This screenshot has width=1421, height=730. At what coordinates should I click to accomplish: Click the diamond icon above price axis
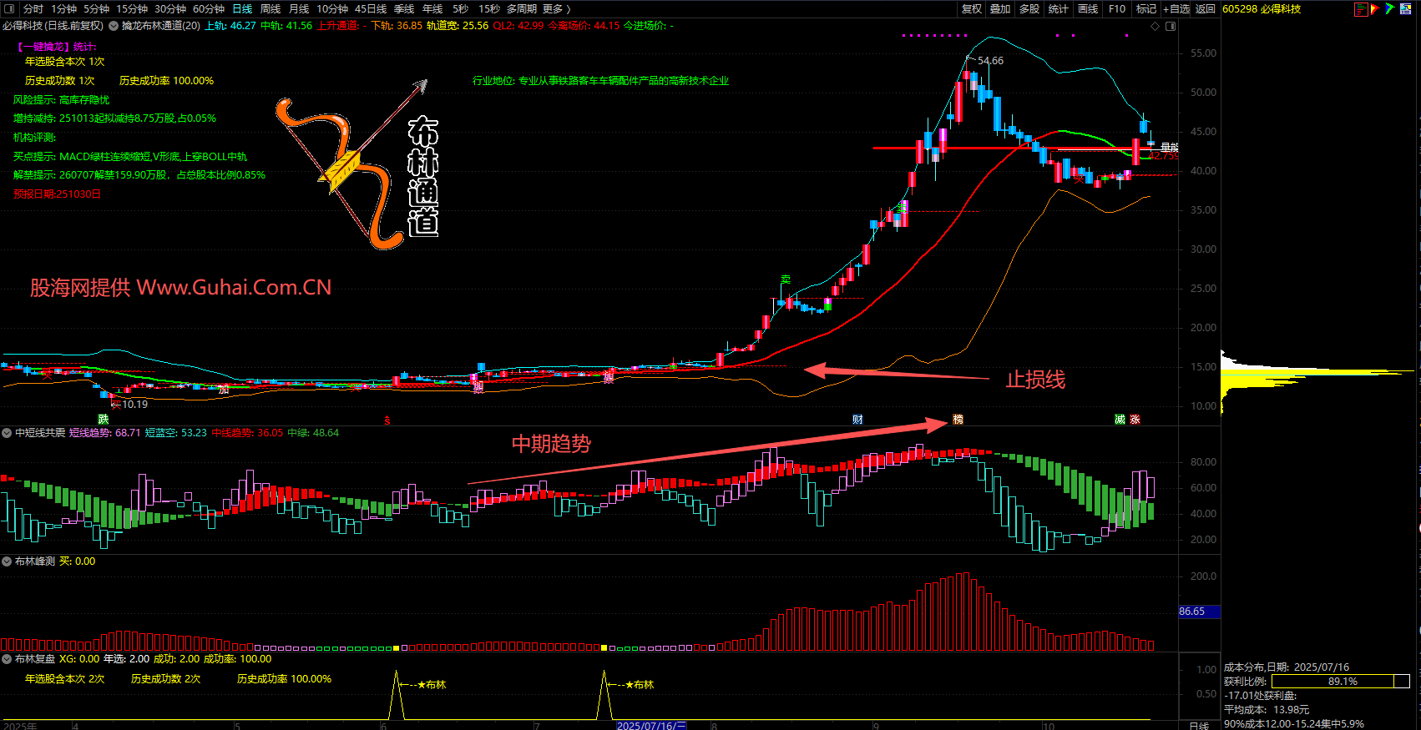(x=1156, y=27)
